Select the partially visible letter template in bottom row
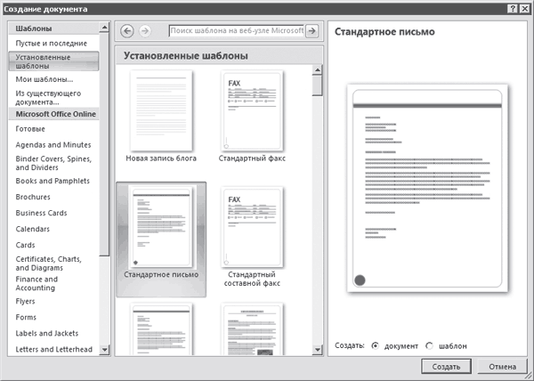 (x=161, y=329)
